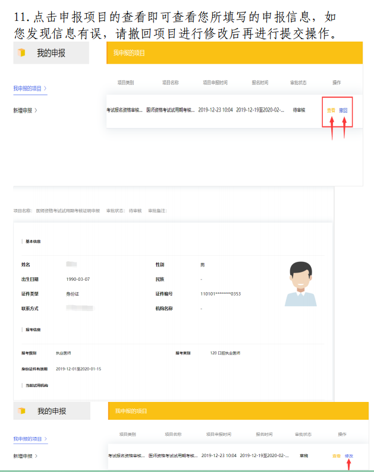
Task: Click the 120 口腔执业医师 exam category value
Action: coord(225,353)
